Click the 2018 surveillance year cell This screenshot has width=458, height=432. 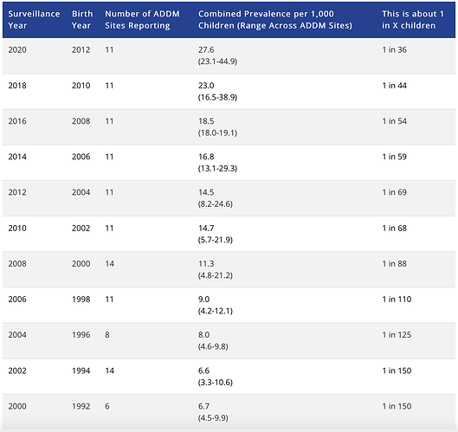click(17, 86)
